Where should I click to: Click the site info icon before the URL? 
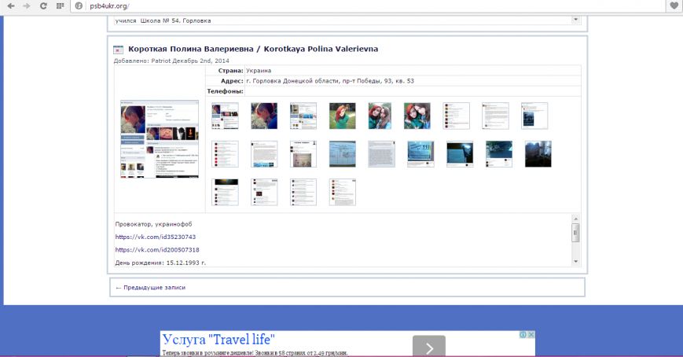point(79,6)
